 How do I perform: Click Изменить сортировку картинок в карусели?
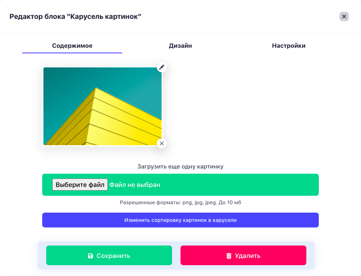(x=180, y=220)
